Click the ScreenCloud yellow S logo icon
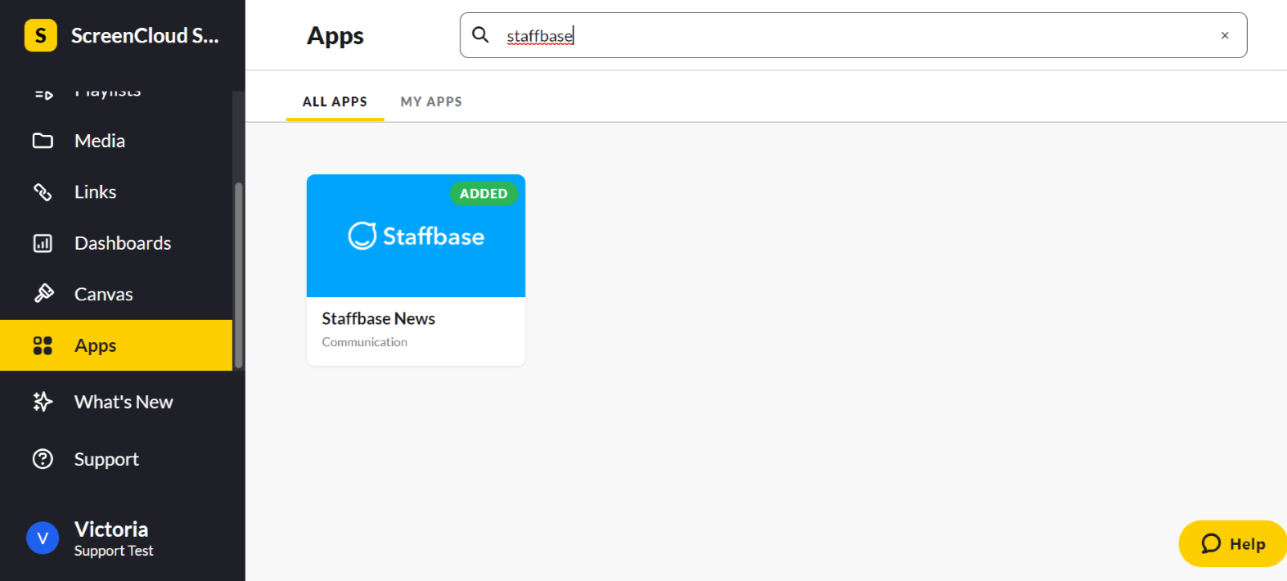The image size is (1287, 581). tap(41, 35)
